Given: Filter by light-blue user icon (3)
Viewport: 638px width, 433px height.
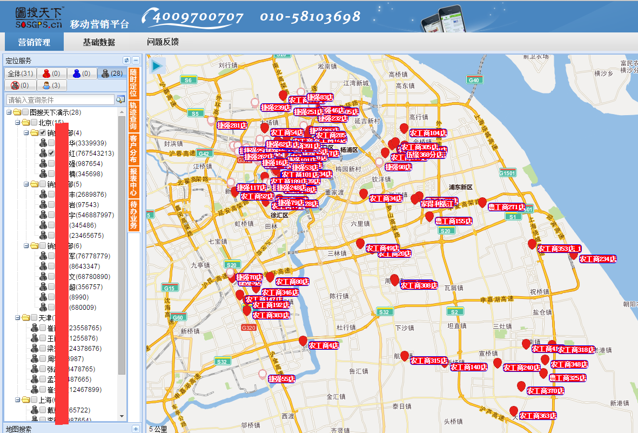Looking at the screenshot, I should coord(51,85).
